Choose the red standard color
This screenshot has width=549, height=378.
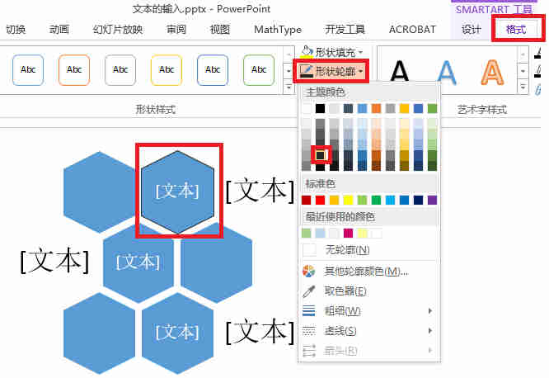tap(321, 201)
